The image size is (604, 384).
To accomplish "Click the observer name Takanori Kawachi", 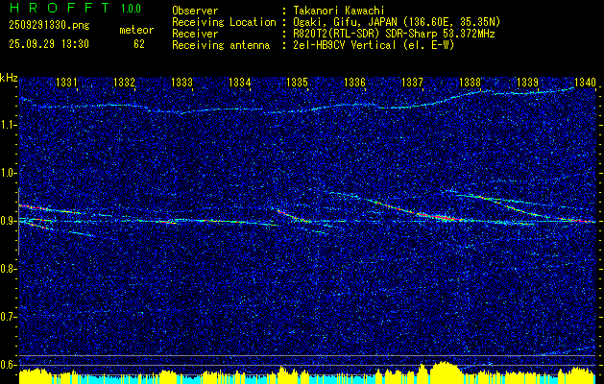I will click(337, 11).
